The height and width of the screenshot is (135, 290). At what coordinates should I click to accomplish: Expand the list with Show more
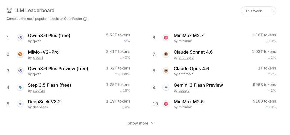[138, 123]
